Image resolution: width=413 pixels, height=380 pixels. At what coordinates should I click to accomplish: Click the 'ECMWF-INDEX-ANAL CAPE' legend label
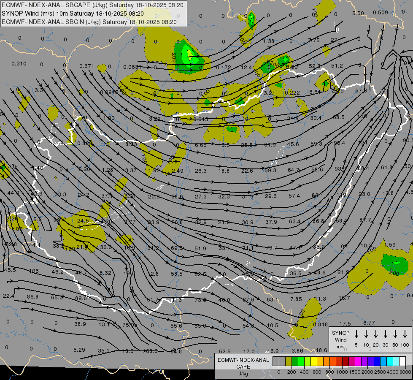(x=243, y=363)
